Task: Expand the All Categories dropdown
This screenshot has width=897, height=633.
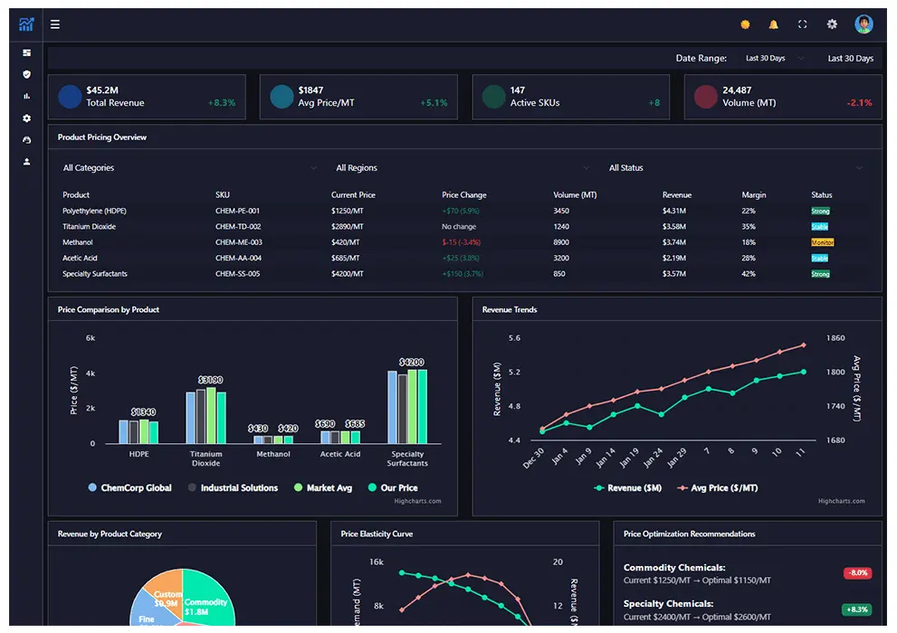Action: (x=186, y=167)
